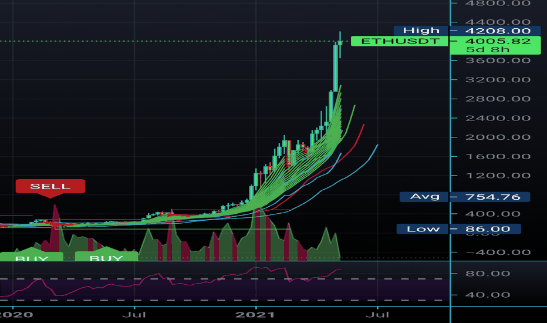
Task: Click the 1600.00 price axis value
Action: pyautogui.click(x=498, y=156)
